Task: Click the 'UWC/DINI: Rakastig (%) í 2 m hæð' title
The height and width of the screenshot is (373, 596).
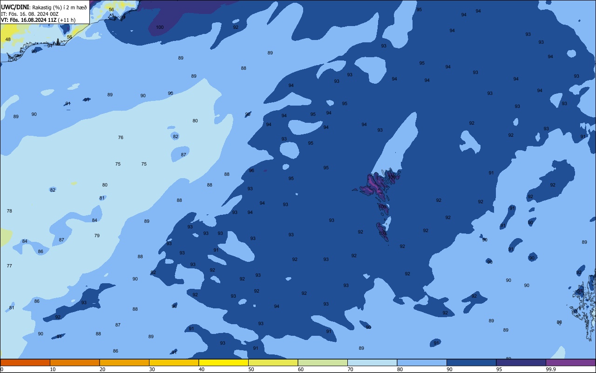Action: coord(44,7)
